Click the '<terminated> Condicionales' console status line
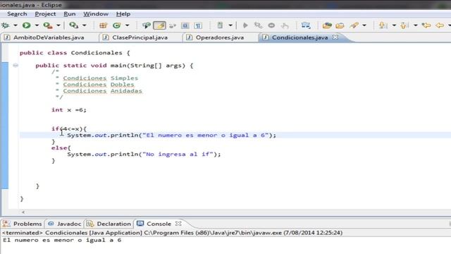The image size is (451, 254). [x=172, y=232]
